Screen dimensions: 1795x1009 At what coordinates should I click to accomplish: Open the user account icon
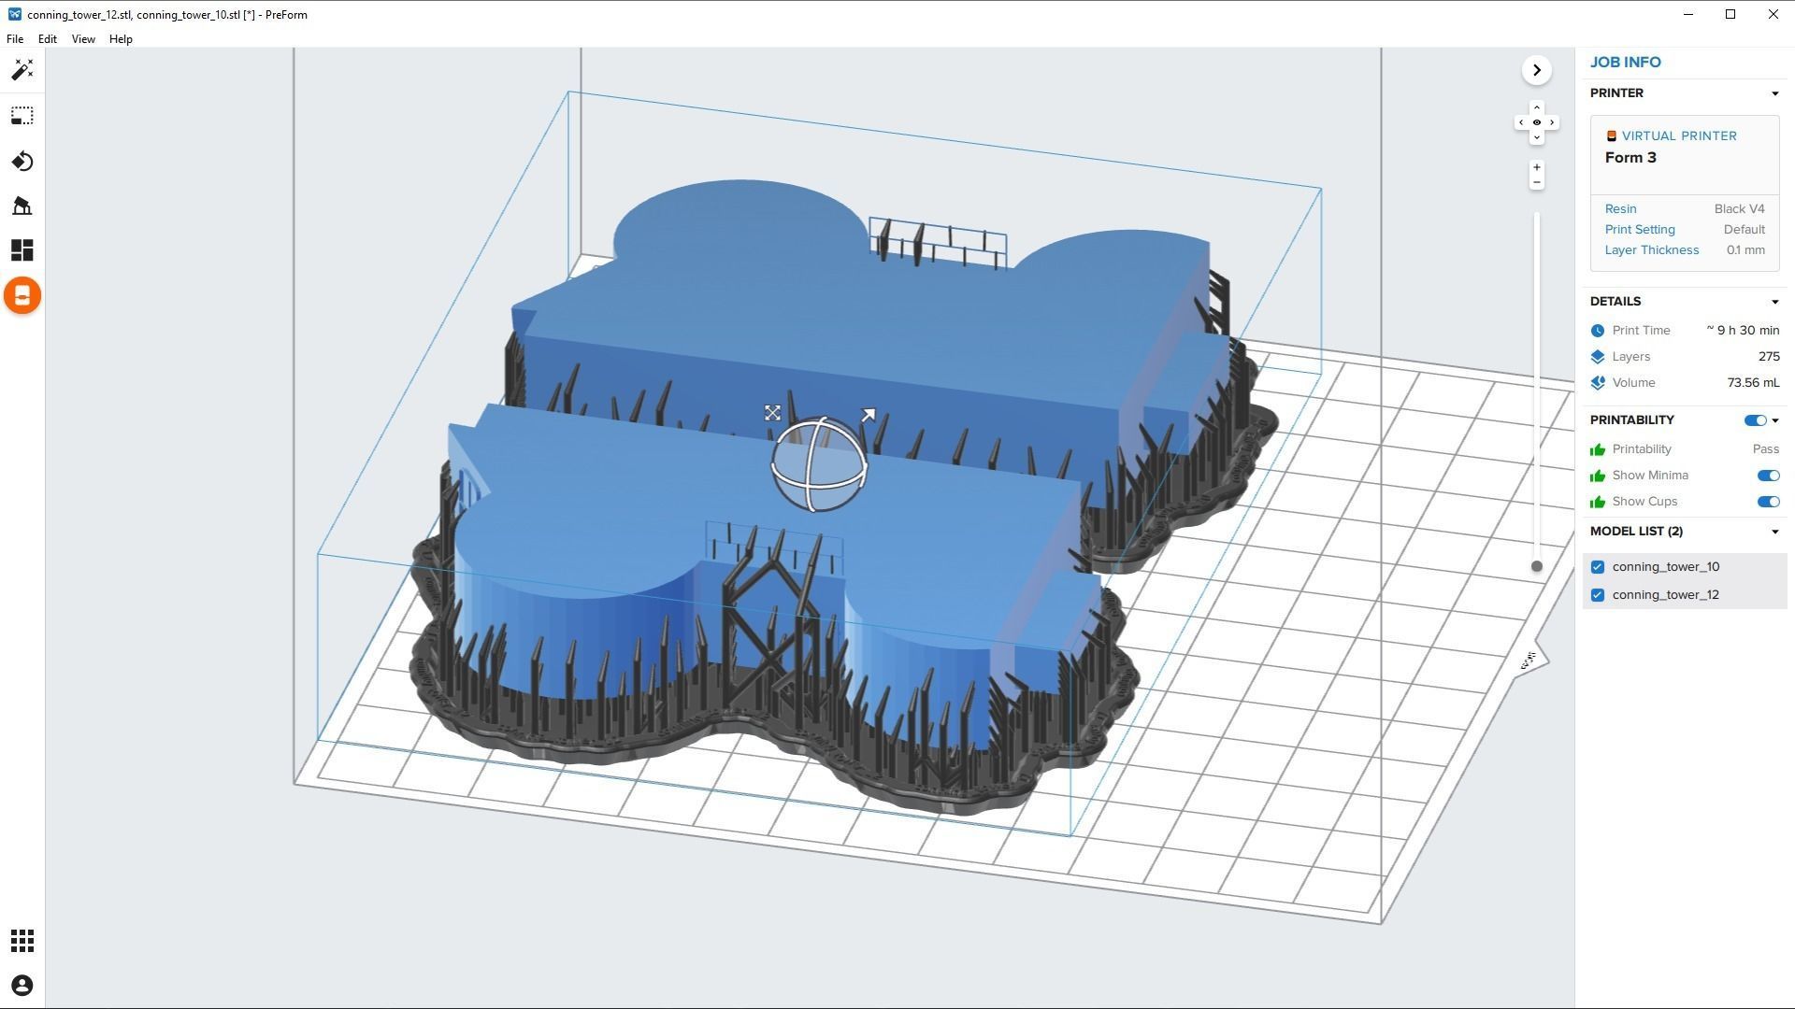coord(22,986)
